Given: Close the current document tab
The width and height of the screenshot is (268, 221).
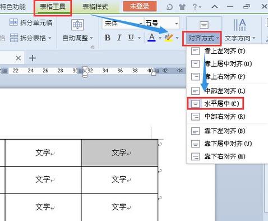Looking at the screenshot, I should 19,58.
